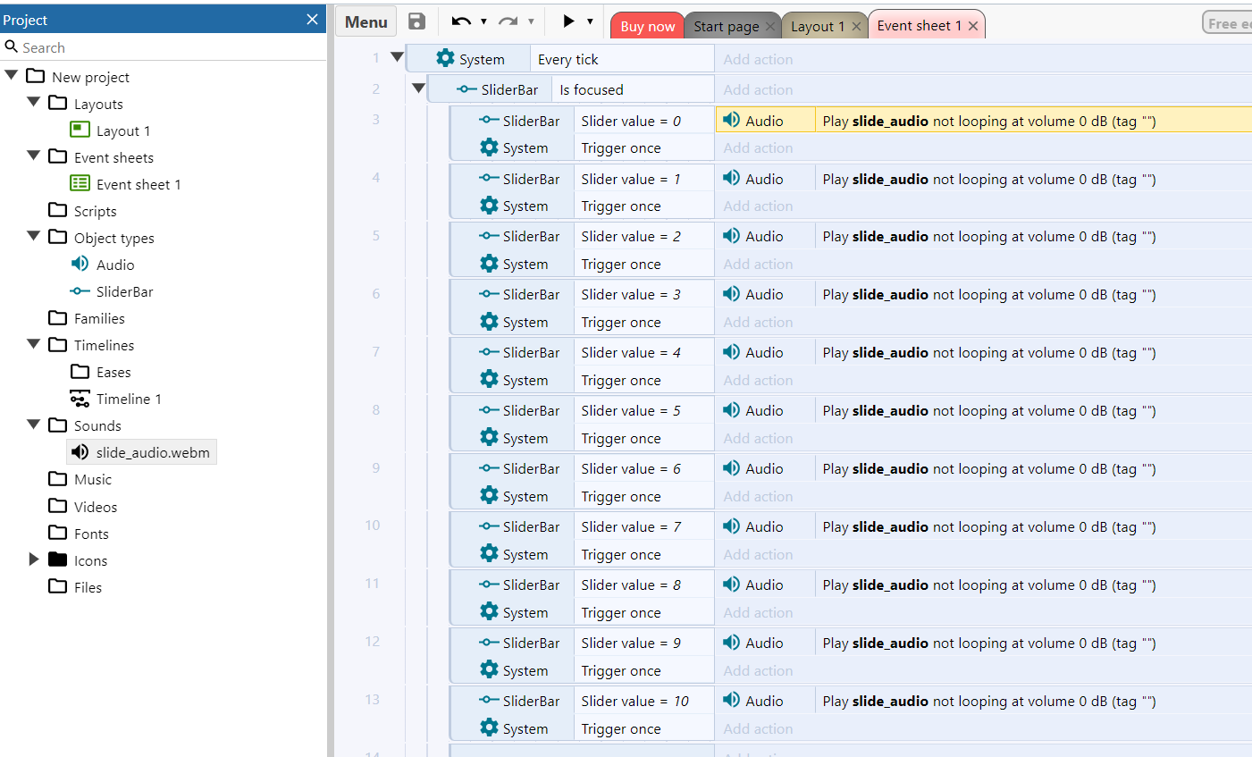The image size is (1252, 757).
Task: Collapse the Timelines folder
Action: (34, 344)
